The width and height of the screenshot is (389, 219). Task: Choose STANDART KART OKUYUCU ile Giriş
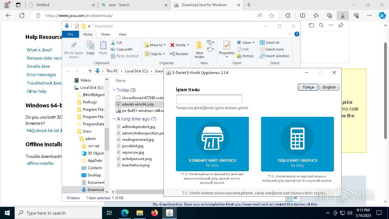pyautogui.click(x=212, y=144)
